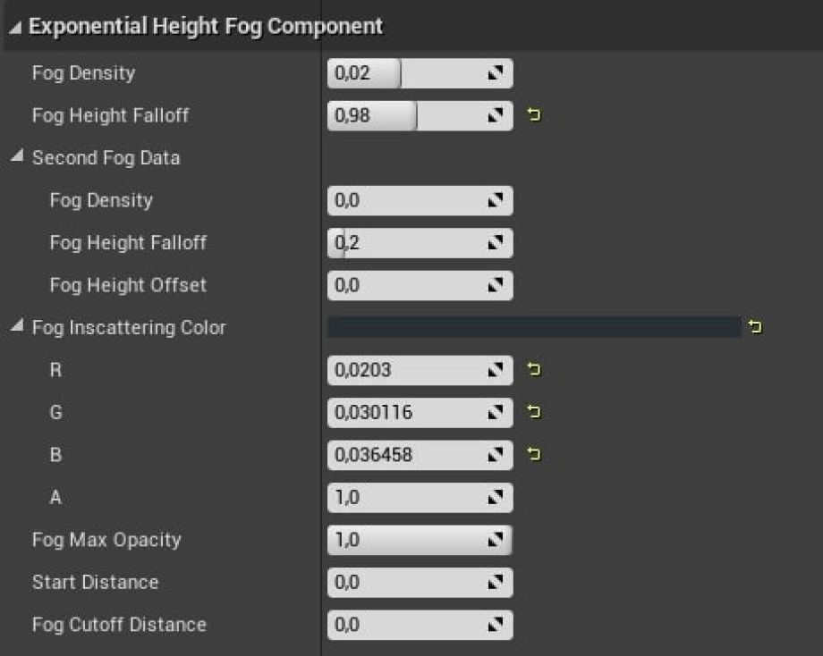The width and height of the screenshot is (823, 656).
Task: Open the Fog Inscattering Color swatch picker
Action: (x=533, y=328)
